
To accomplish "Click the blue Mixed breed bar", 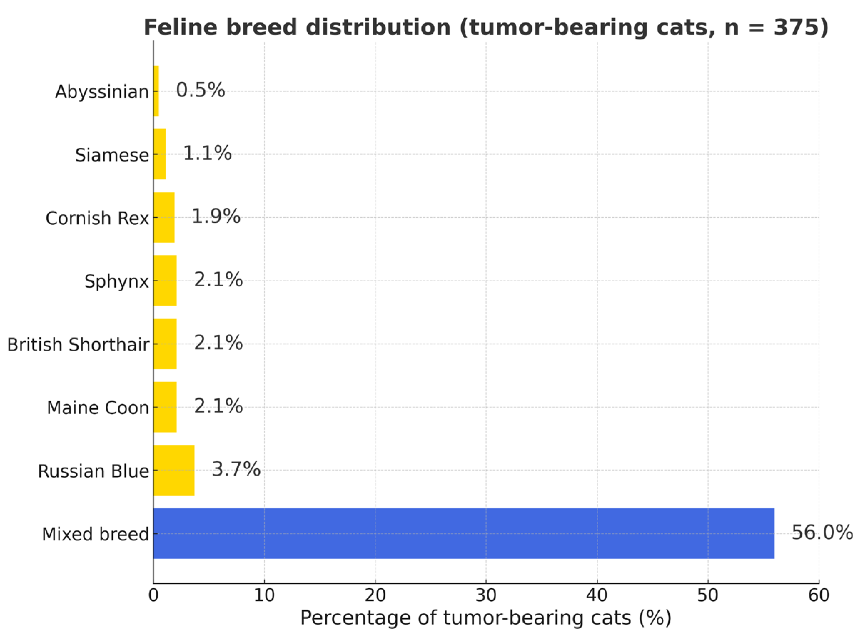I will pyautogui.click(x=463, y=533).
